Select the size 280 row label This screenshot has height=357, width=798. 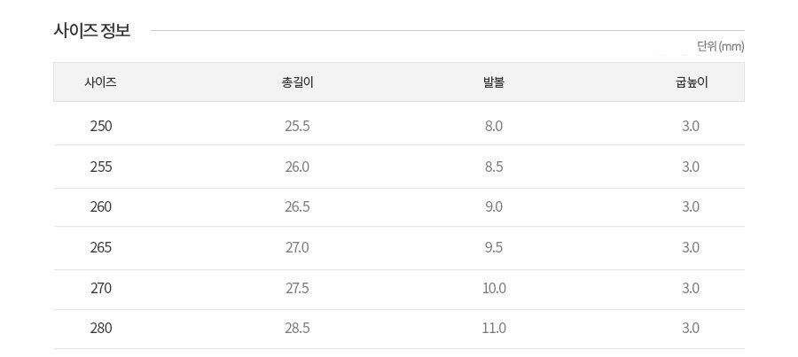click(x=101, y=328)
